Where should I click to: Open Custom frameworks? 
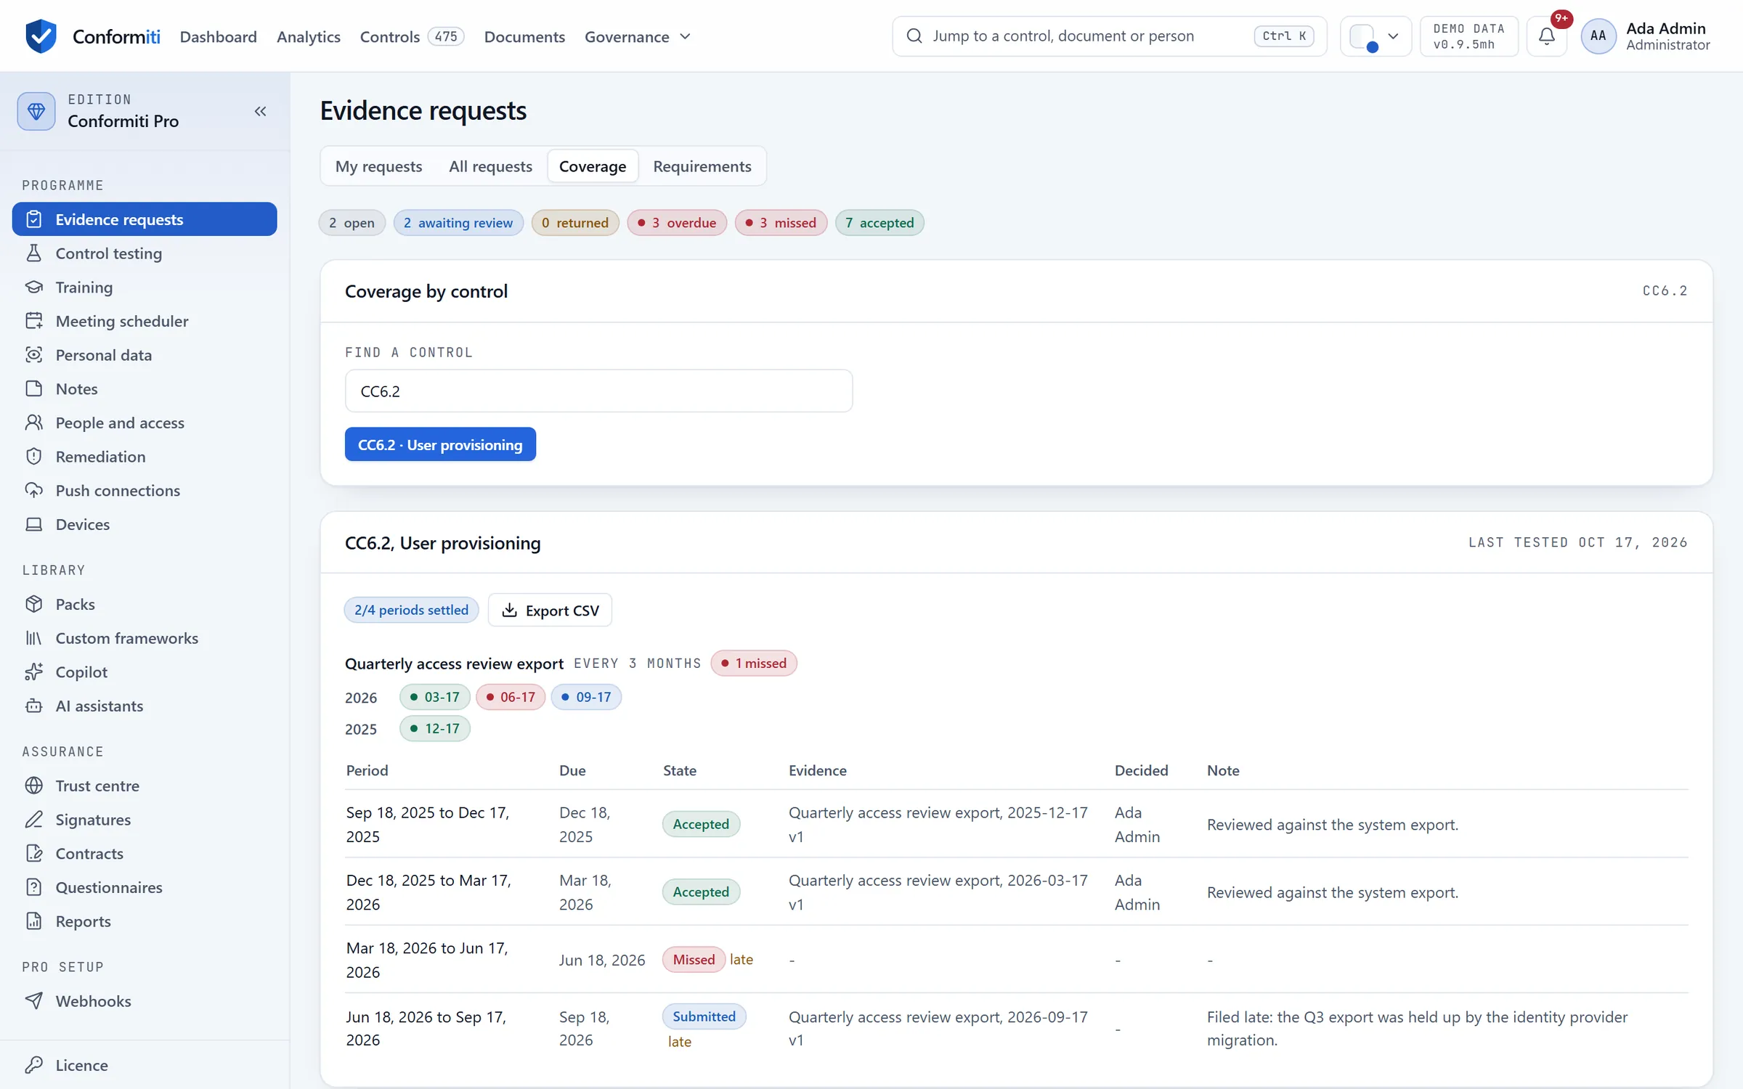(x=145, y=638)
